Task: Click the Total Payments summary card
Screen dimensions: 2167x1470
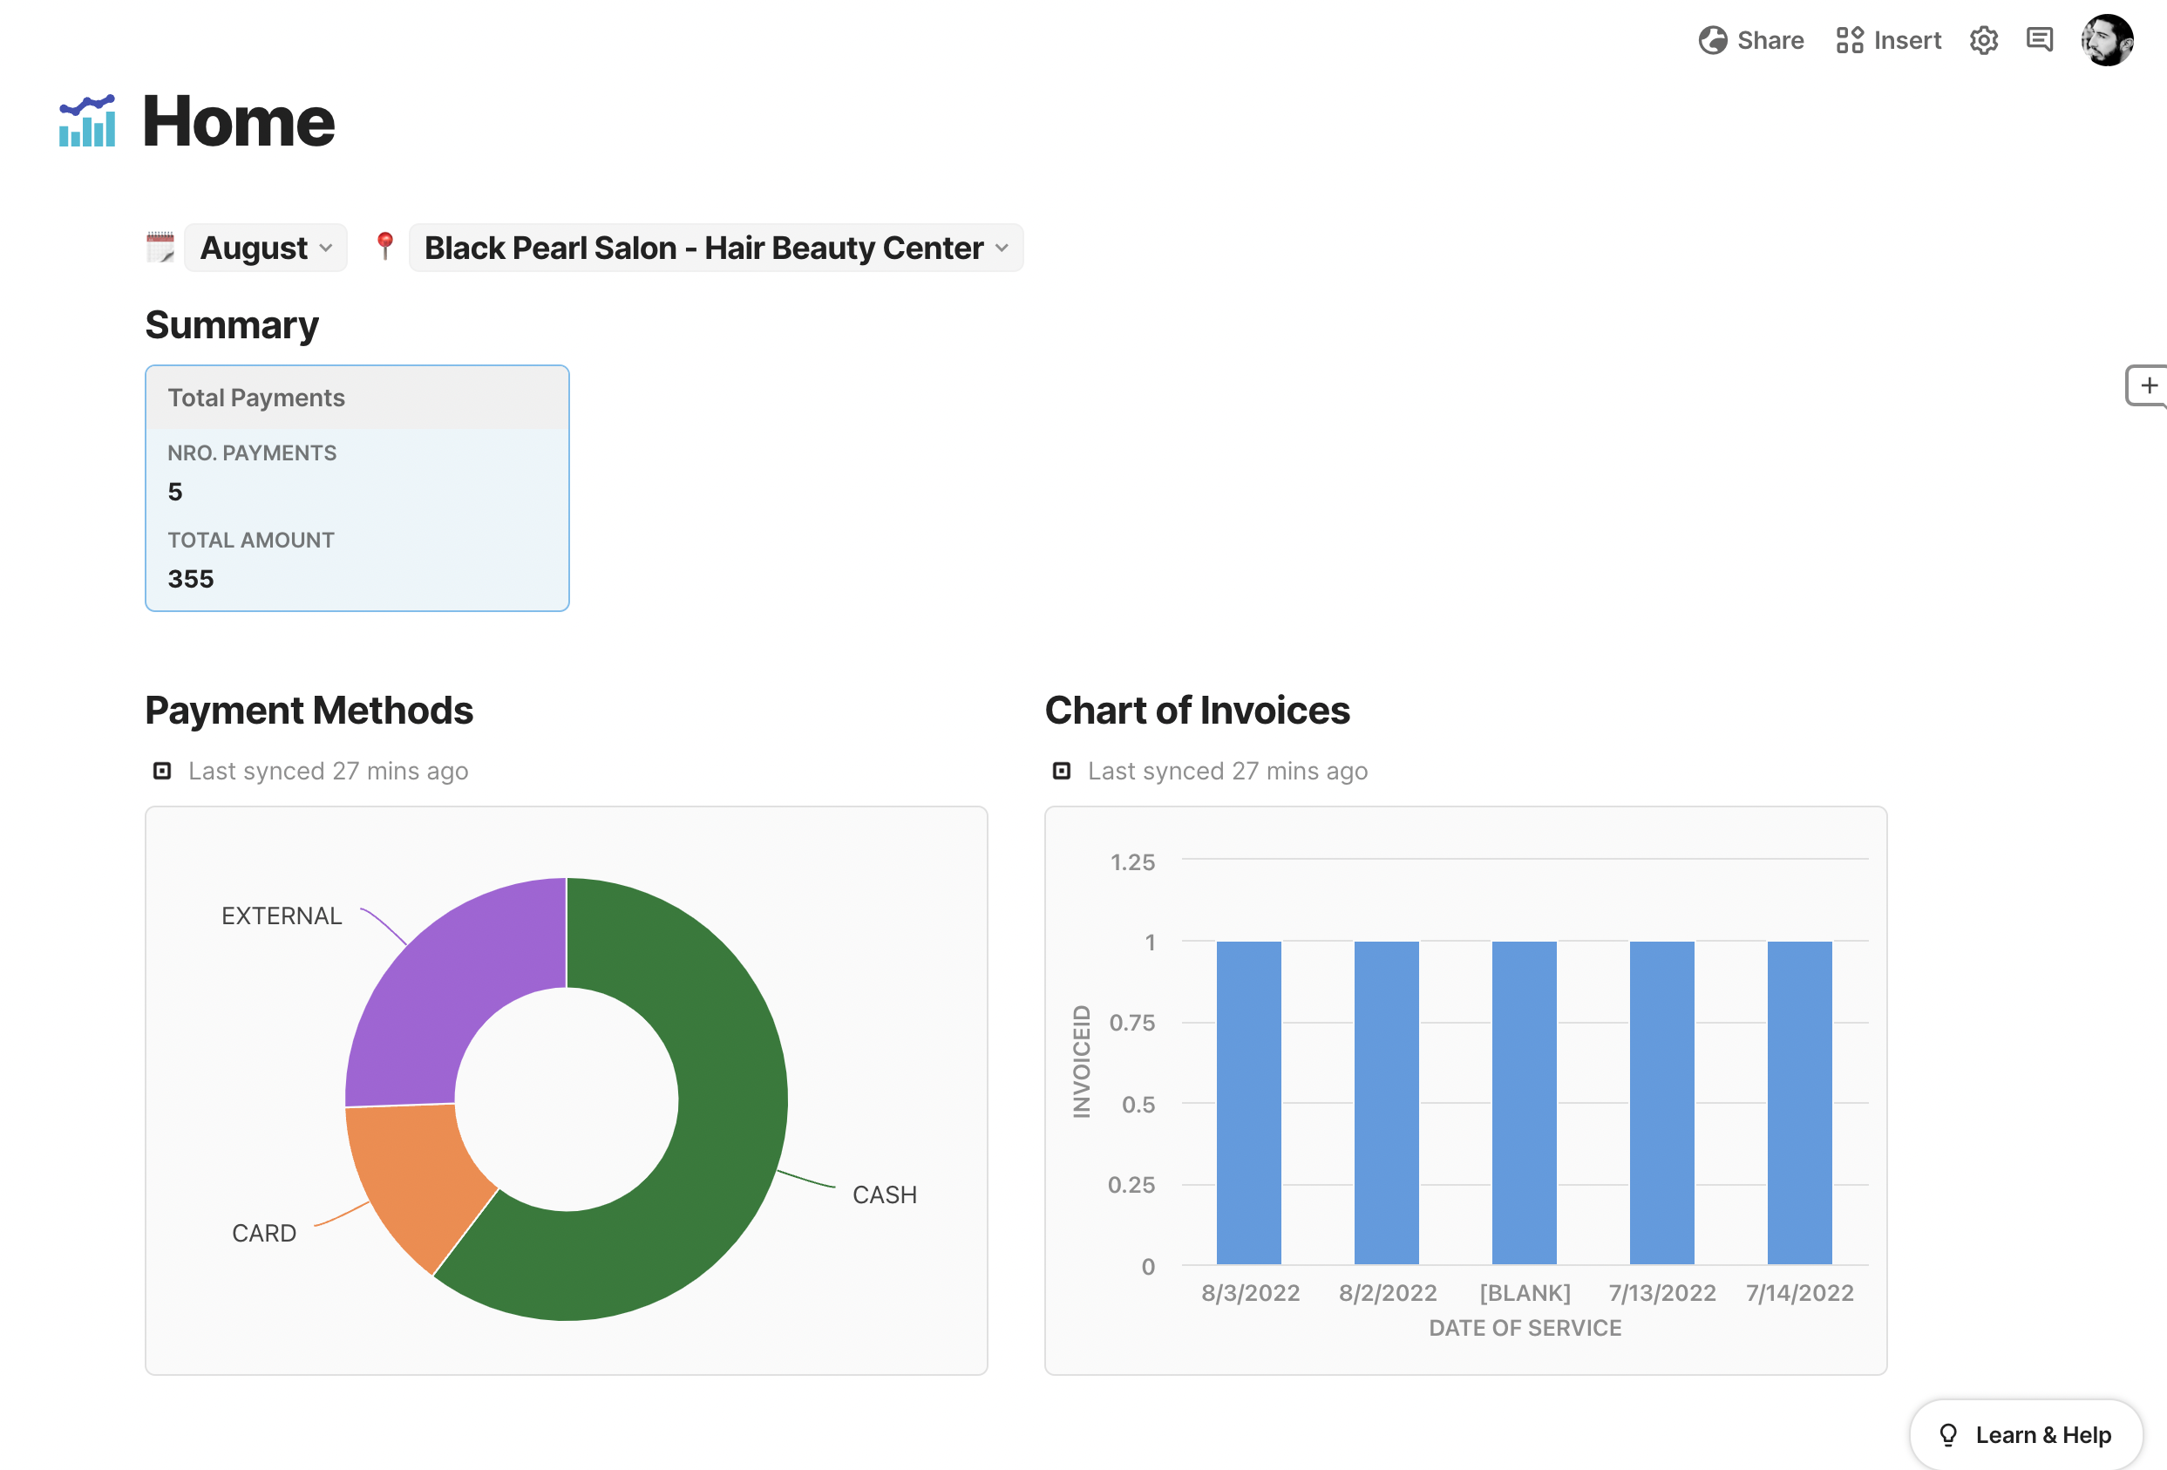Action: click(357, 488)
